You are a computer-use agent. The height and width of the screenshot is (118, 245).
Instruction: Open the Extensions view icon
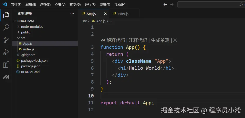6,65
